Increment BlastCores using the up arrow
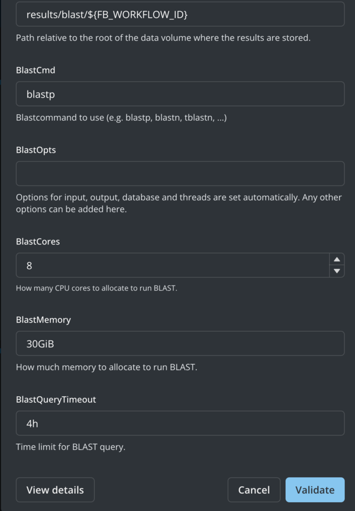Screen dimensions: 355x511 pos(336,259)
